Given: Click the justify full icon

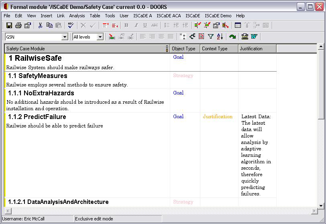Looking at the screenshot, I should pyautogui.click(x=171, y=37).
